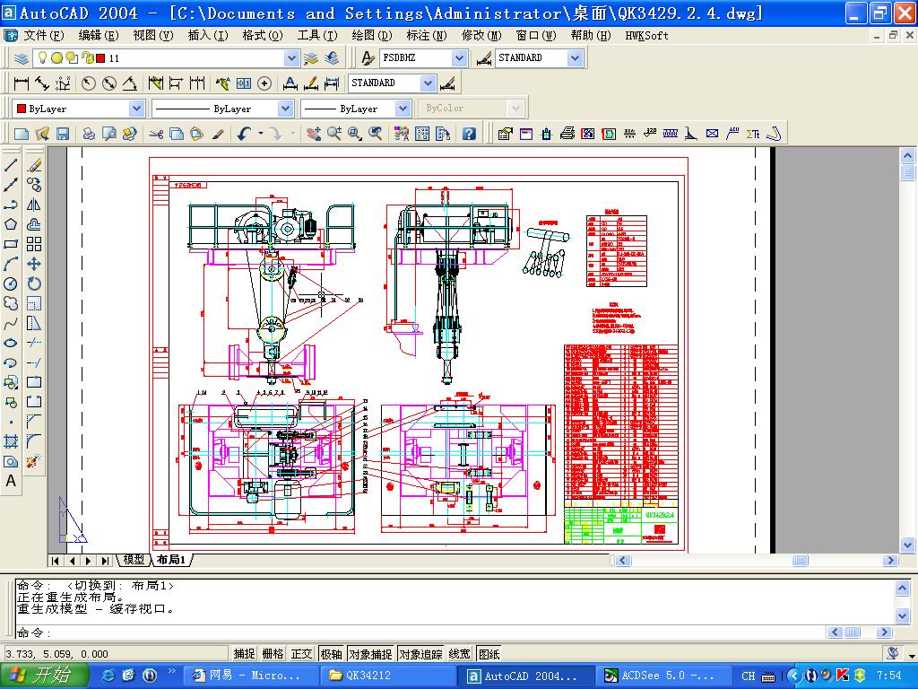Toggle the 线宽 (Lineweight) display button
Image resolution: width=918 pixels, height=689 pixels.
point(459,654)
